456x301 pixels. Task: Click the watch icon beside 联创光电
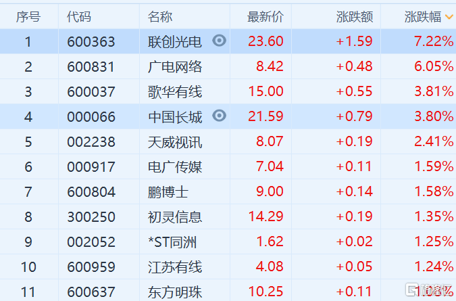click(220, 41)
